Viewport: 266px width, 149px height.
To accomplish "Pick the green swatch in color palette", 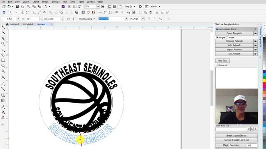I will tap(264, 77).
